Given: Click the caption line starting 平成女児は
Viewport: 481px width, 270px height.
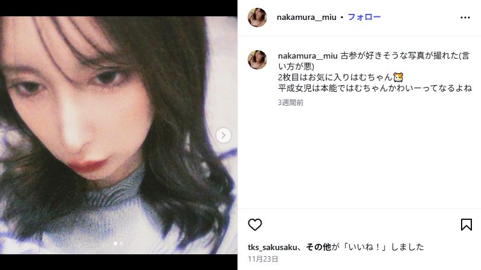Looking at the screenshot, I should pyautogui.click(x=375, y=88).
